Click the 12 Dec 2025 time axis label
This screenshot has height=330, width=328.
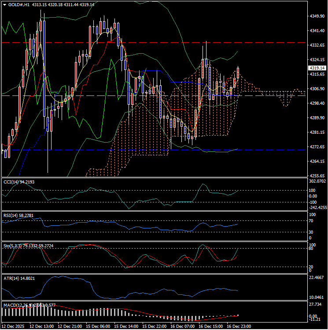[x=13, y=326]
